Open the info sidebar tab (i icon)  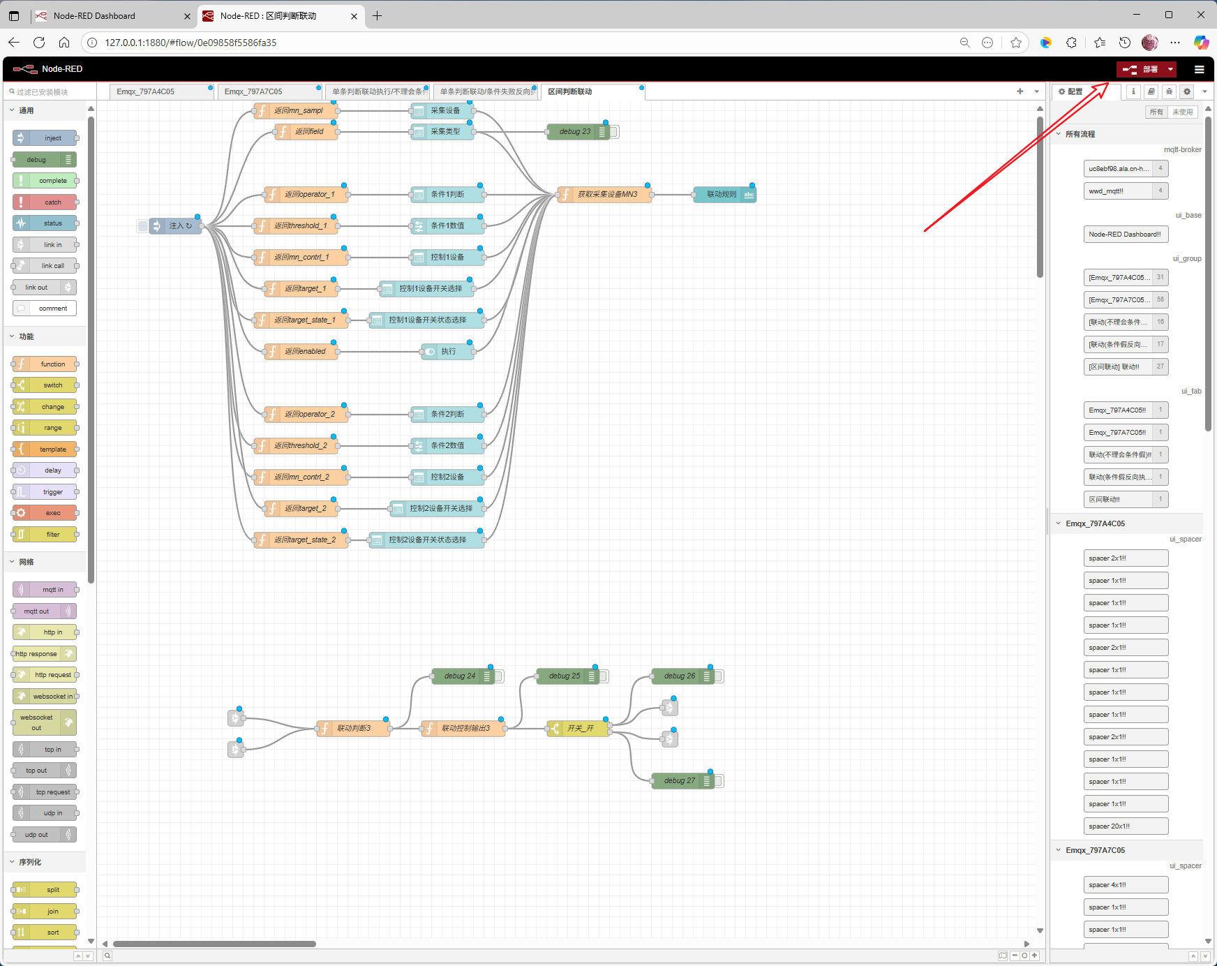pos(1133,91)
